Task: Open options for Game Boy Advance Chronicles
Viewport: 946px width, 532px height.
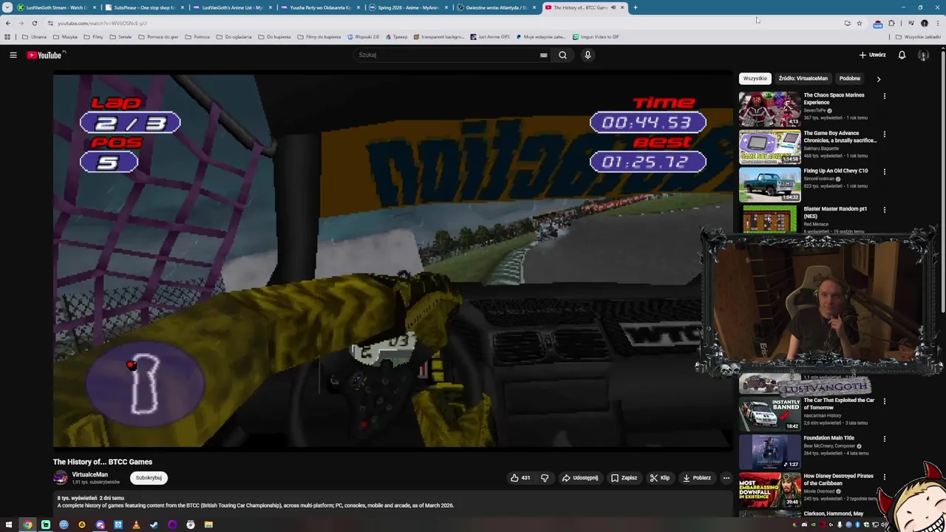Action: (x=884, y=134)
